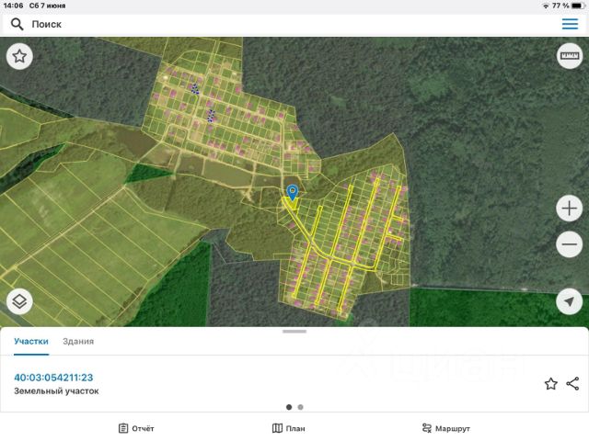Center map on my location
The height and width of the screenshot is (441, 589).
570,301
